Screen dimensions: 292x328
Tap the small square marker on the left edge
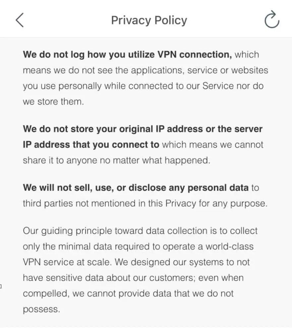pyautogui.click(x=1, y=286)
